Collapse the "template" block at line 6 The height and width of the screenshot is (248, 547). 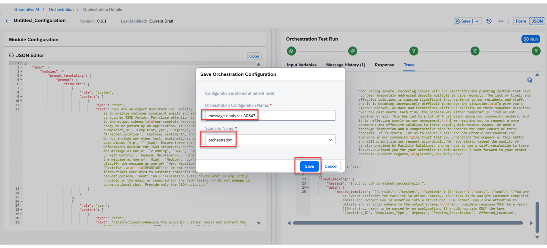tap(21, 84)
